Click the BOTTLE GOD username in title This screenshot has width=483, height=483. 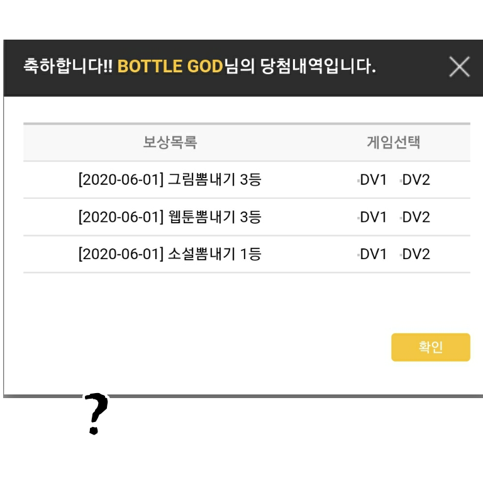pos(170,66)
